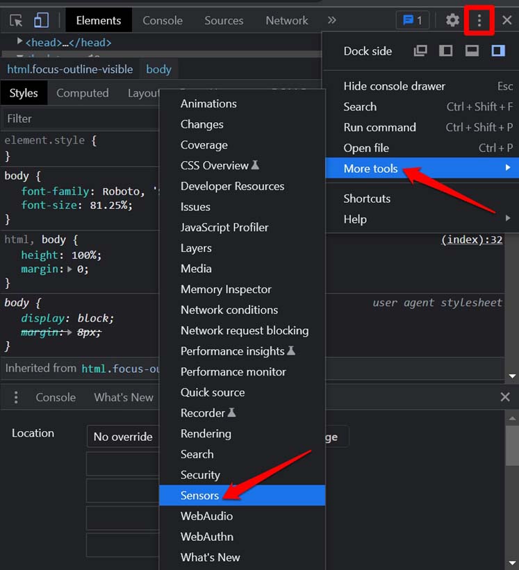Image resolution: width=519 pixels, height=570 pixels.
Task: Click the Styles pane scroll-down arrow
Action: [512, 376]
